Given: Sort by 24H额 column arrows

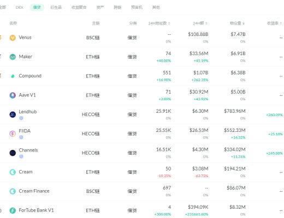Looking at the screenshot, I should tap(206, 23).
